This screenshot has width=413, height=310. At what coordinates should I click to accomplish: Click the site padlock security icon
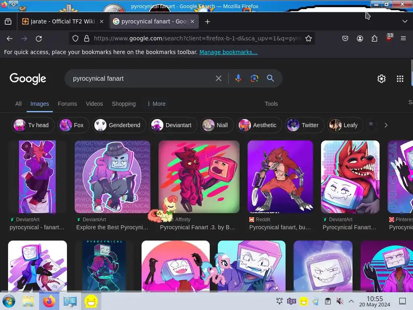(x=87, y=38)
